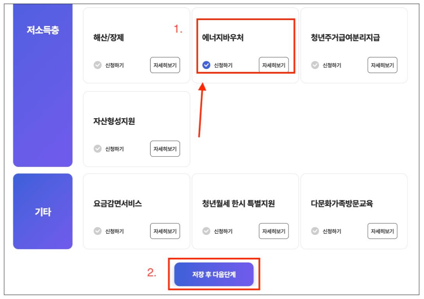Open 자세히보기 for 다문화가족방문교육

pyautogui.click(x=382, y=231)
